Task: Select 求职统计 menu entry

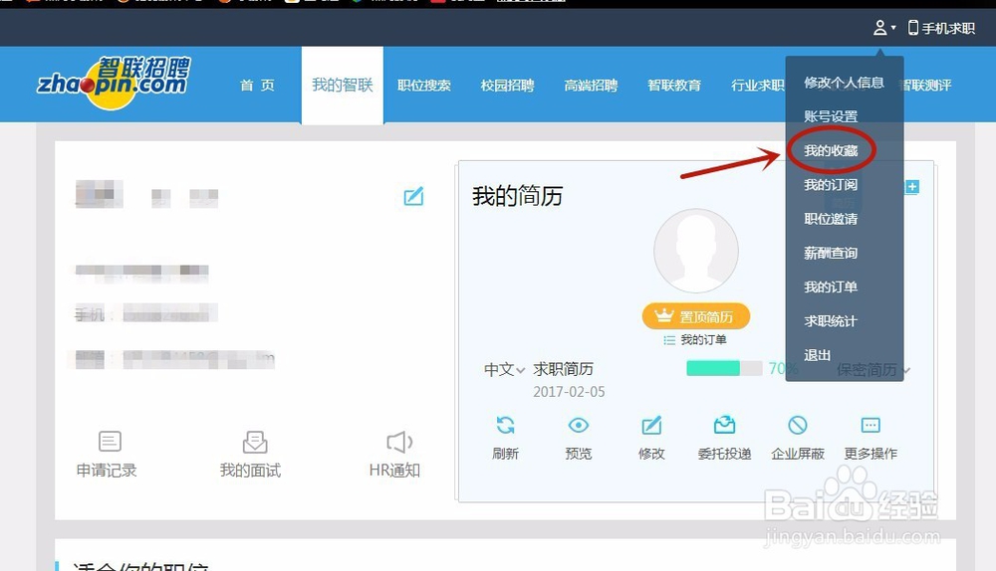Action: pyautogui.click(x=831, y=321)
